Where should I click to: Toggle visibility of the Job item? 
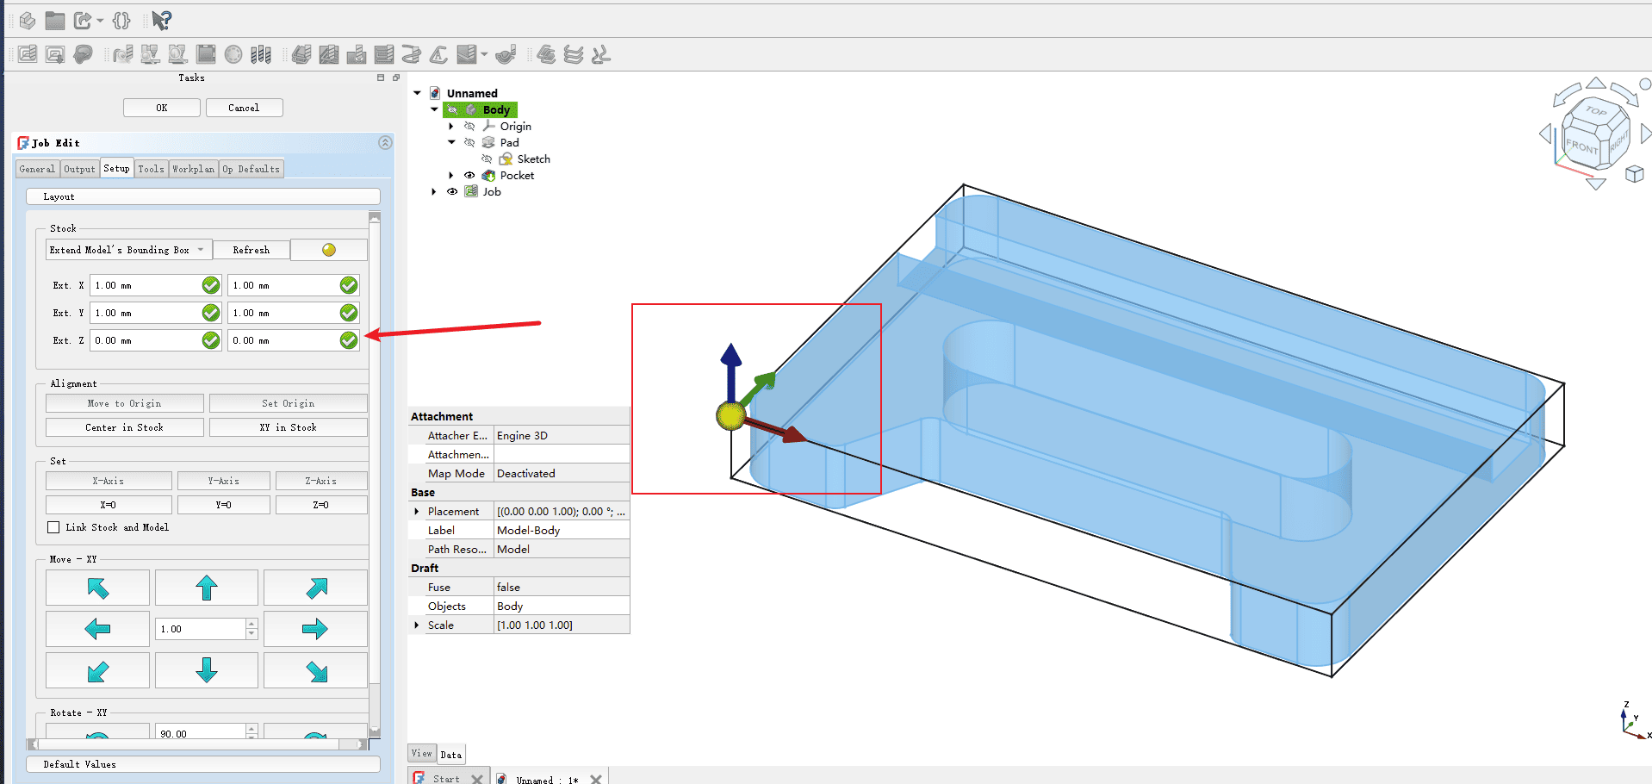click(452, 192)
